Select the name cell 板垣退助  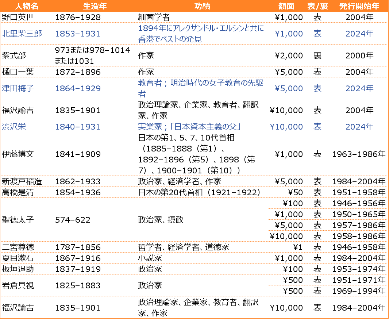tap(18, 269)
